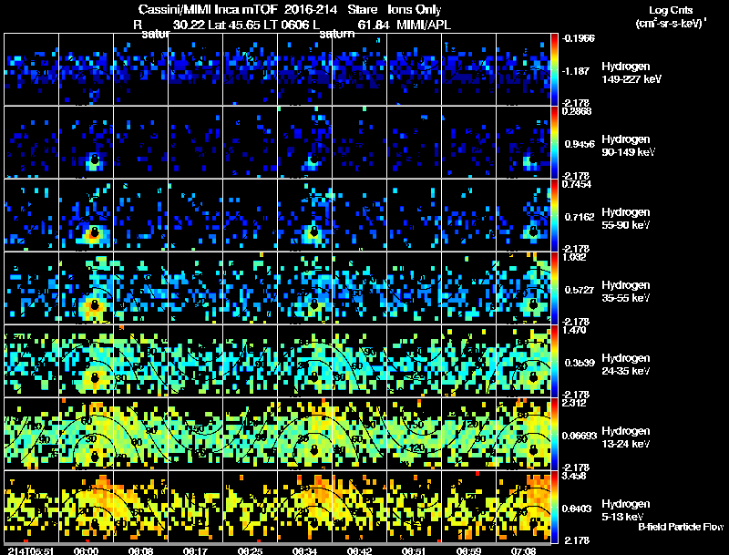
Task: Click the color bar for the 5-13 keV row
Action: [x=554, y=507]
